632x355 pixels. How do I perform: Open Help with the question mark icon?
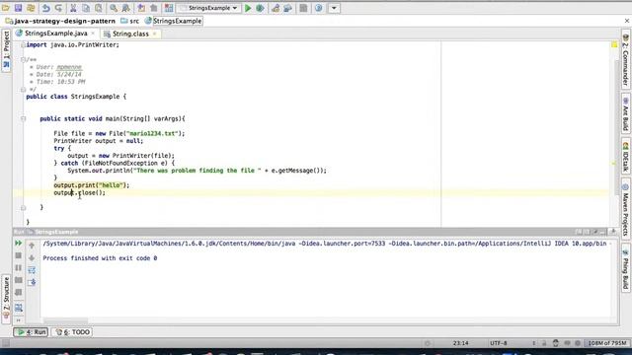pos(318,8)
